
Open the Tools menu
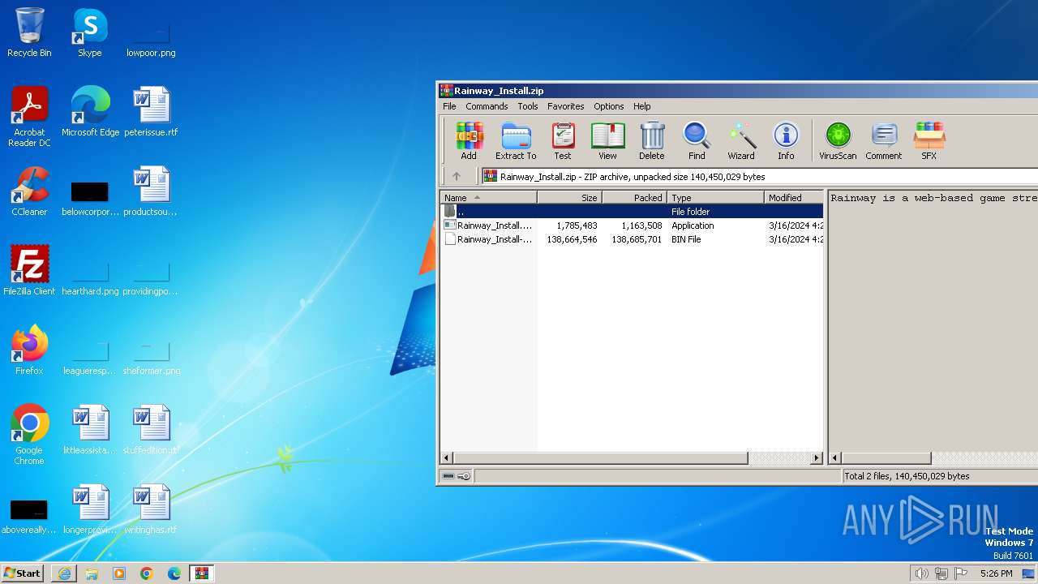(528, 106)
